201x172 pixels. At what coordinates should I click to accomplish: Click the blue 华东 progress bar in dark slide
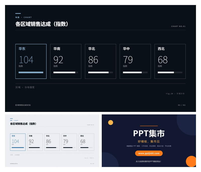pos(31,72)
